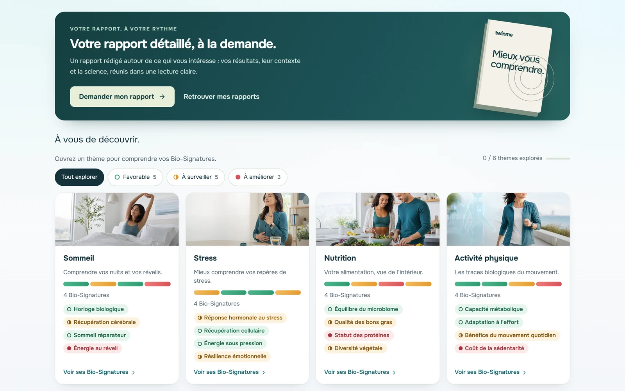This screenshot has width=625, height=391.
Task: Click the Demander mon rapport button
Action: [122, 97]
